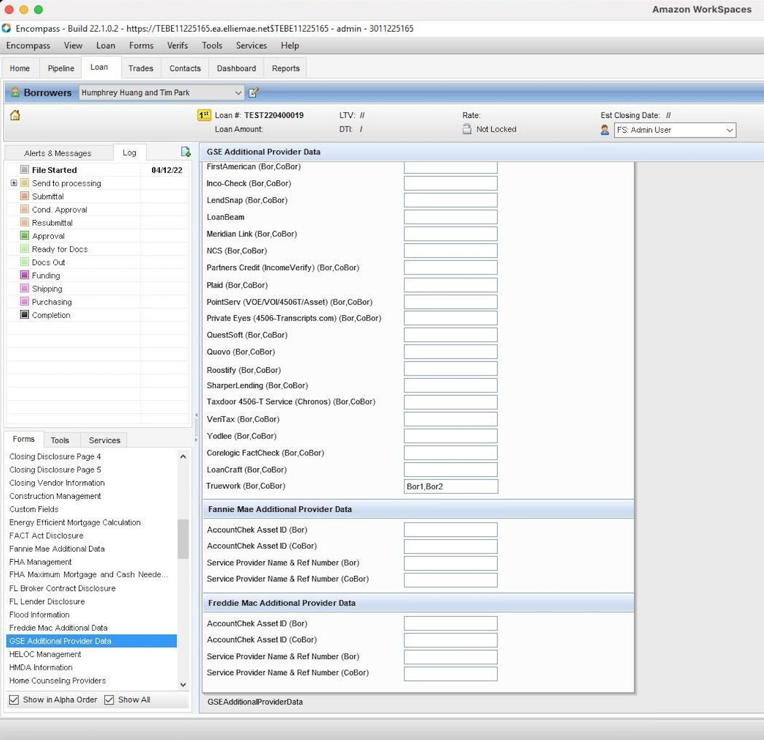
Task: Open Home Counseling Providers form
Action: [x=58, y=680]
